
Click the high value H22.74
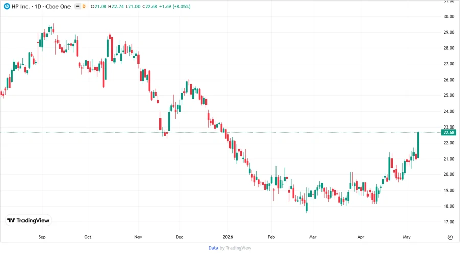pyautogui.click(x=116, y=6)
